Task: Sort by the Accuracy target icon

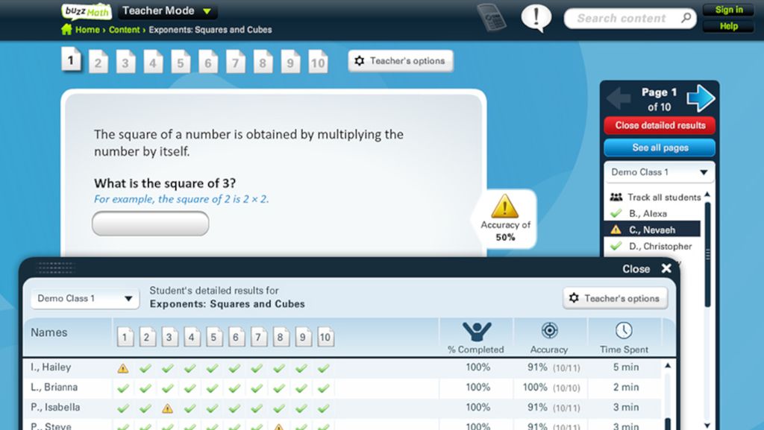Action: [549, 330]
